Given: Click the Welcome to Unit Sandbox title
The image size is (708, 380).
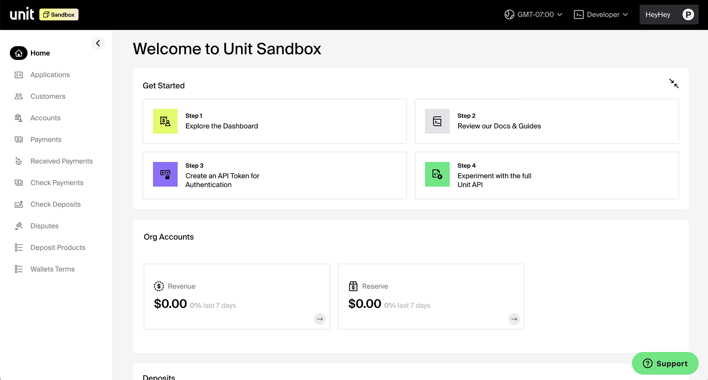Looking at the screenshot, I should [x=227, y=49].
